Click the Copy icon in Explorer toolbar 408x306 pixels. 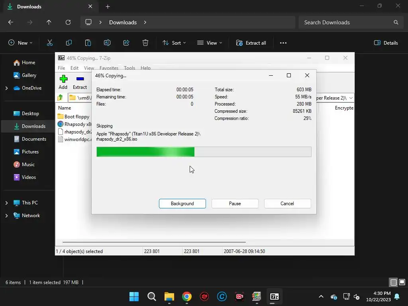(69, 43)
